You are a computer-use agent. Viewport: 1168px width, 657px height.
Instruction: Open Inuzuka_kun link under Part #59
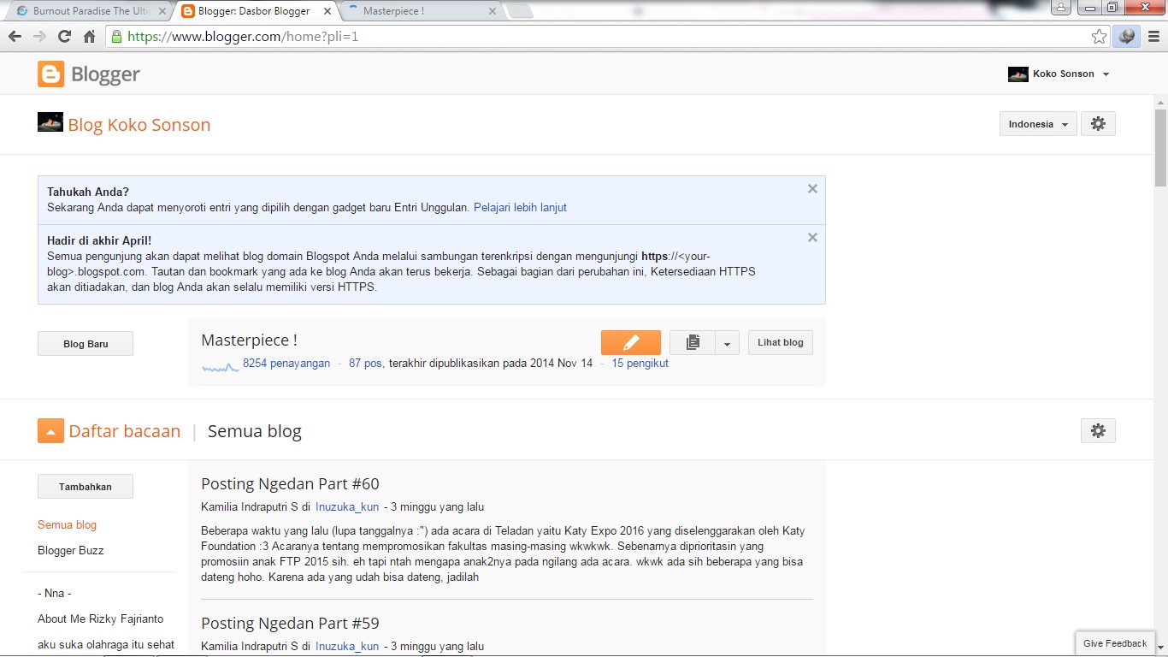point(347,646)
